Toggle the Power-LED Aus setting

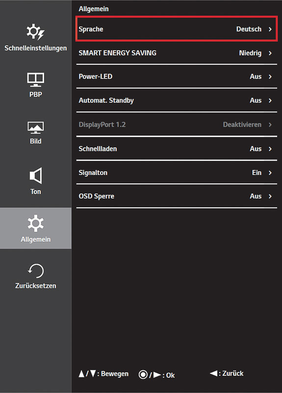pyautogui.click(x=256, y=77)
